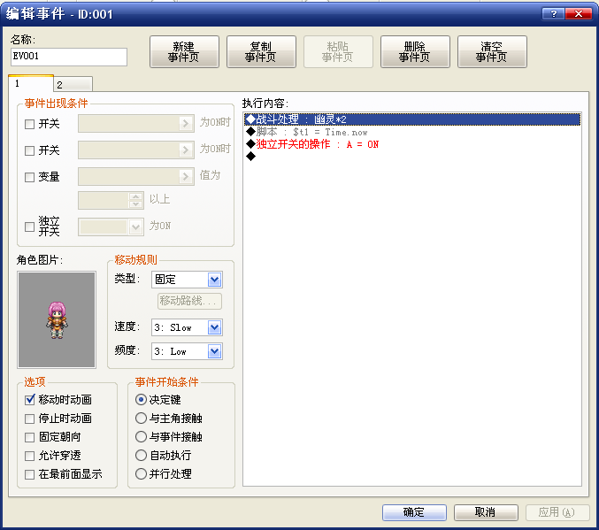Confirm with the 确定 button
Image resolution: width=599 pixels, height=530 pixels.
(414, 512)
